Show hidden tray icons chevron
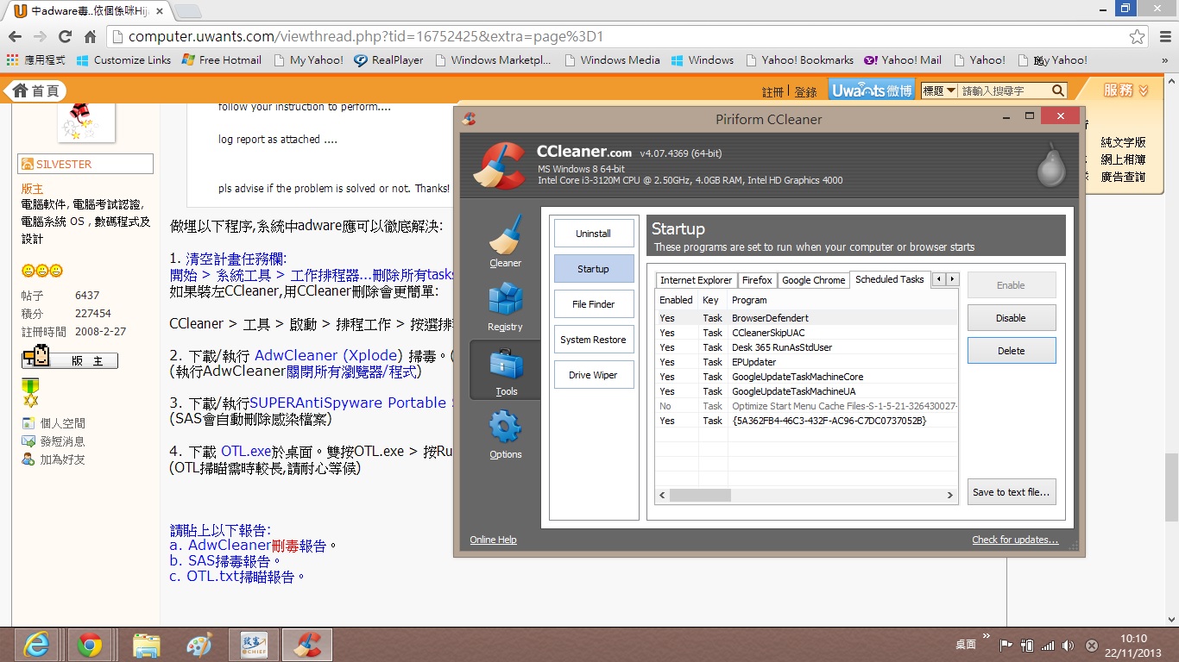The image size is (1179, 662). [x=986, y=636]
